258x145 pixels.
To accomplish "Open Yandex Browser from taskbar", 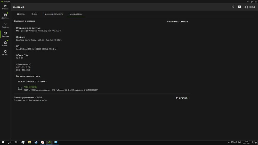I will pyautogui.click(x=43, y=142).
